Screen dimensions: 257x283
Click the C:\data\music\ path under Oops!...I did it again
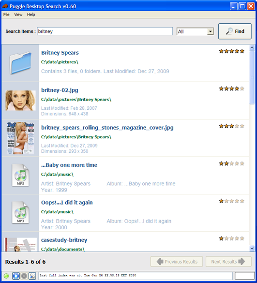[57, 212]
